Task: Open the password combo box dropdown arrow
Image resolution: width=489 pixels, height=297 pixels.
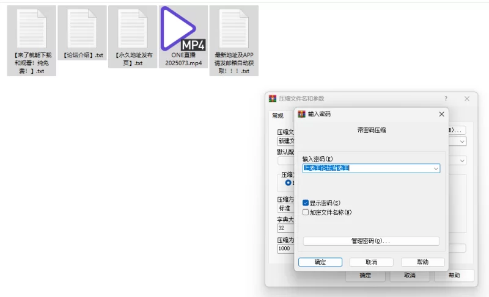Action: click(436, 168)
